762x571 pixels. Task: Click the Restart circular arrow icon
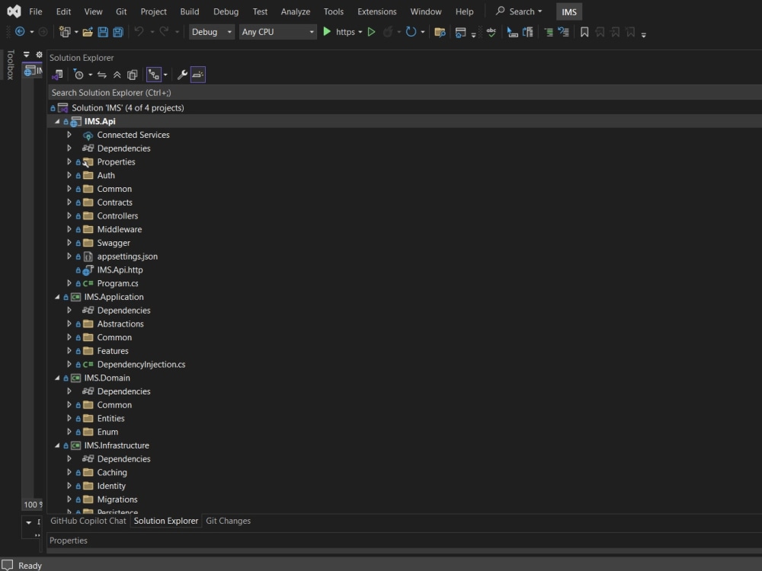(411, 32)
